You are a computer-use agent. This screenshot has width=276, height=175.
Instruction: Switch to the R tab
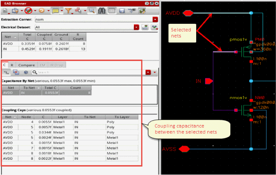click(x=12, y=65)
